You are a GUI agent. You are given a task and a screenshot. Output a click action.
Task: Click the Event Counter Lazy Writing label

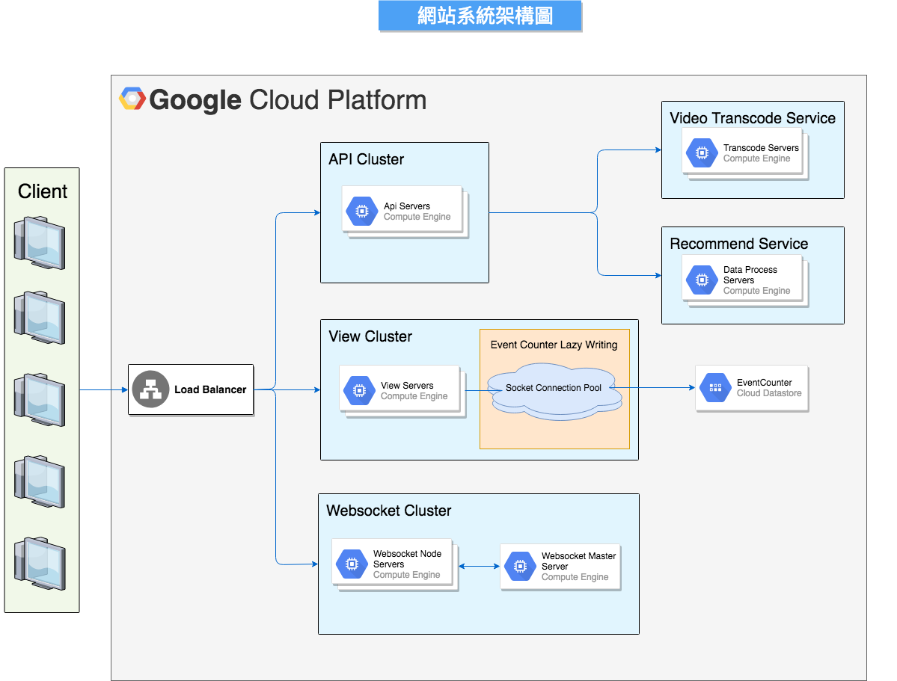point(554,345)
